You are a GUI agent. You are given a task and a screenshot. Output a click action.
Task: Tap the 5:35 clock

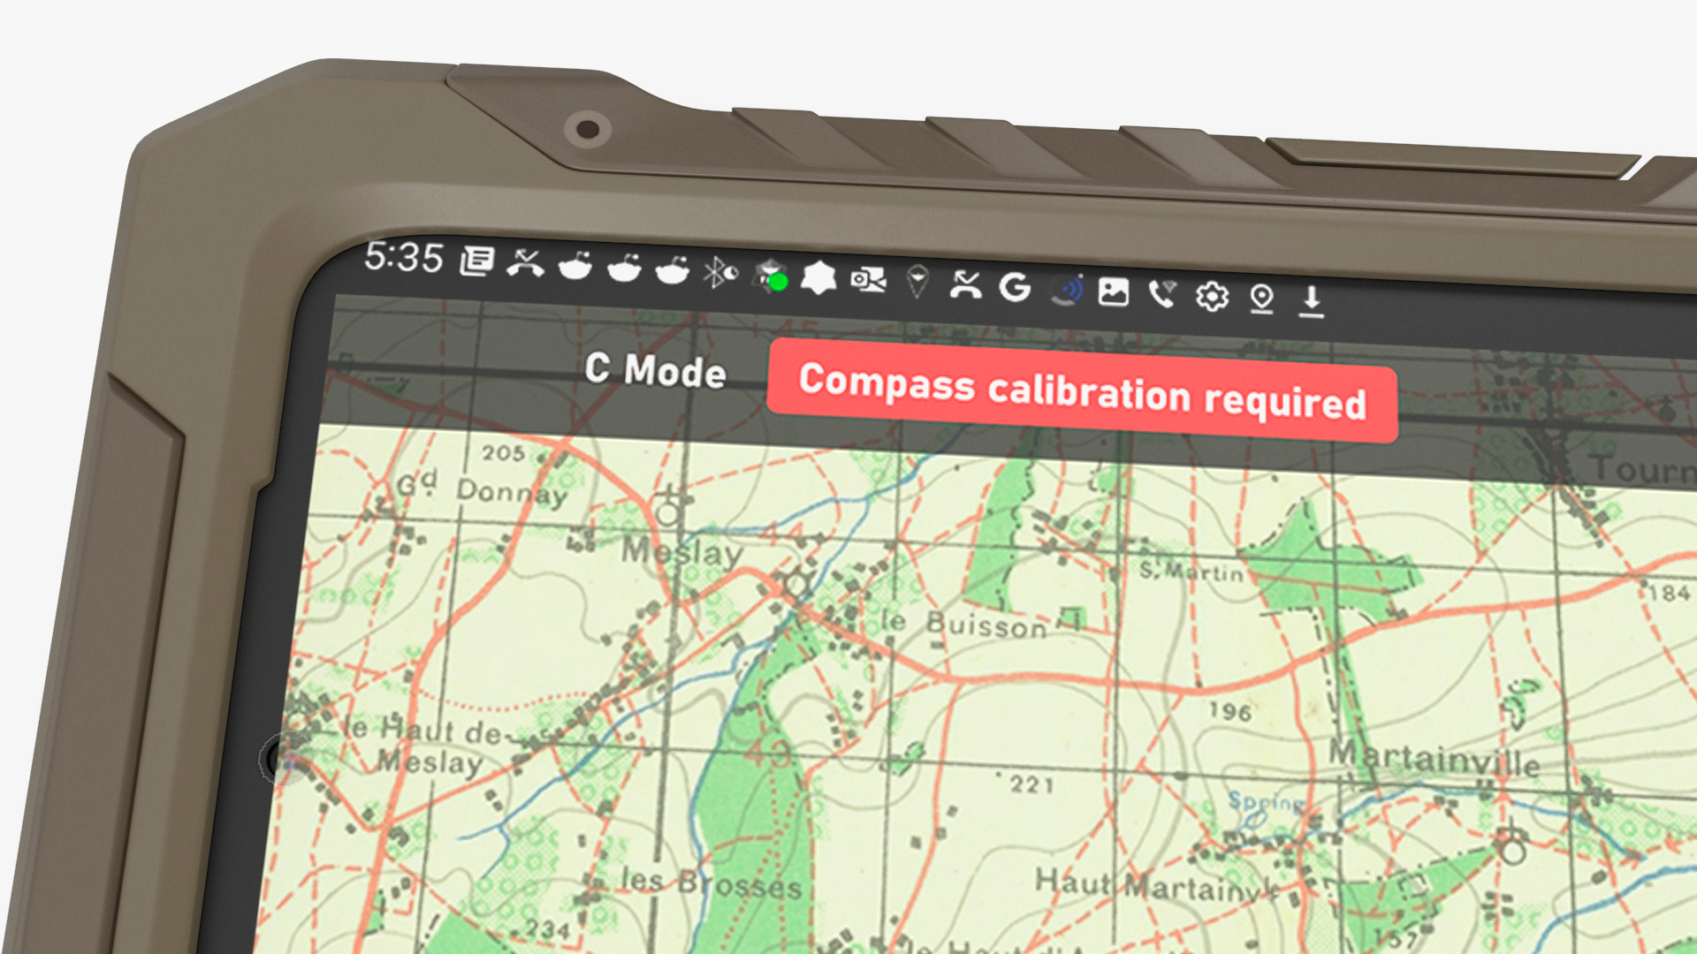tap(404, 257)
